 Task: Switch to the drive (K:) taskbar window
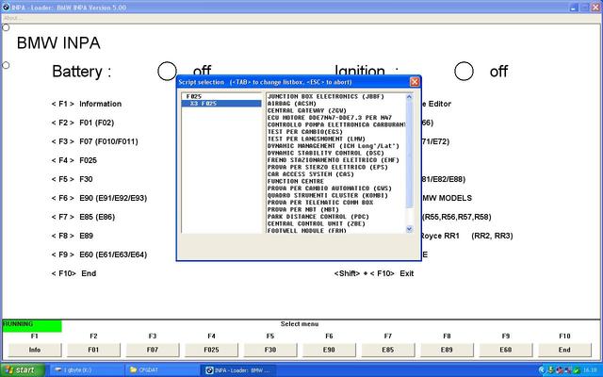coord(88,370)
